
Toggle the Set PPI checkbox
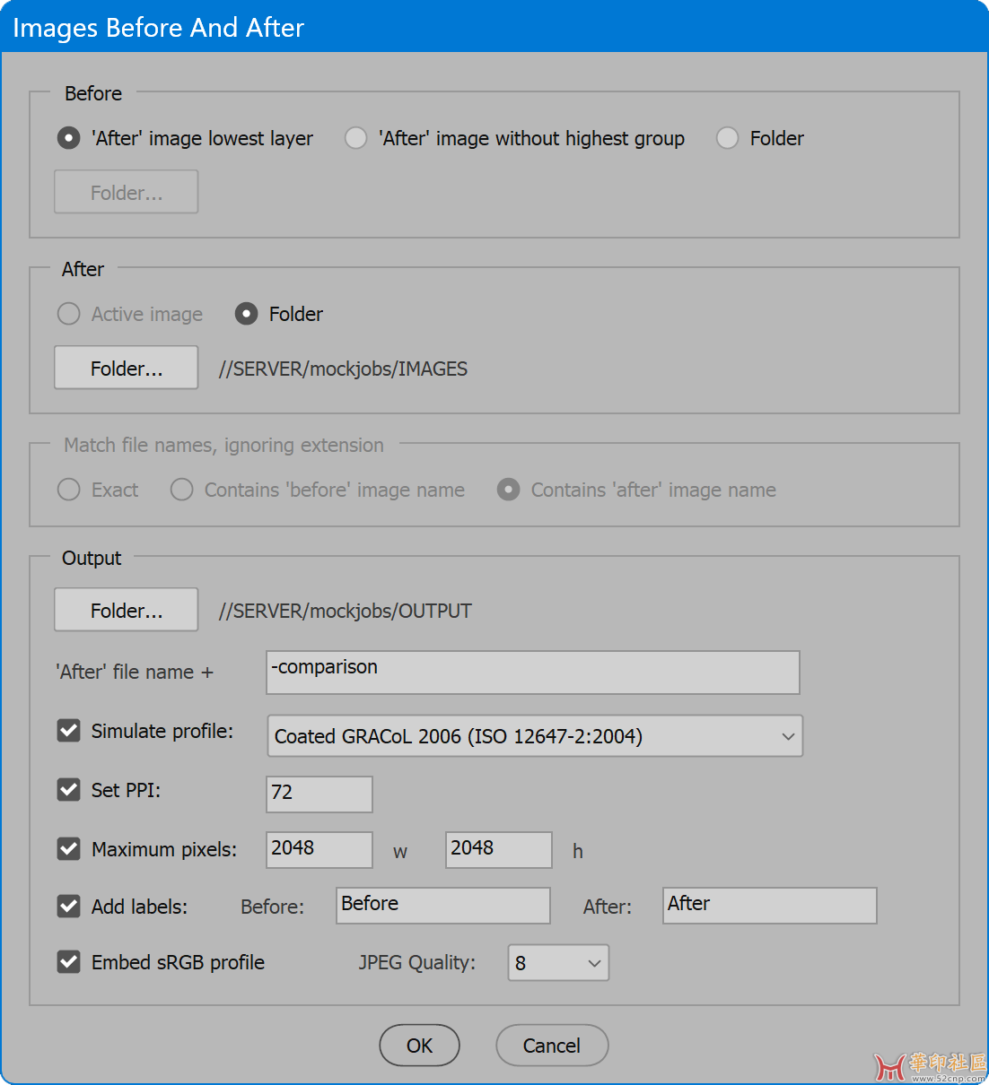click(69, 790)
